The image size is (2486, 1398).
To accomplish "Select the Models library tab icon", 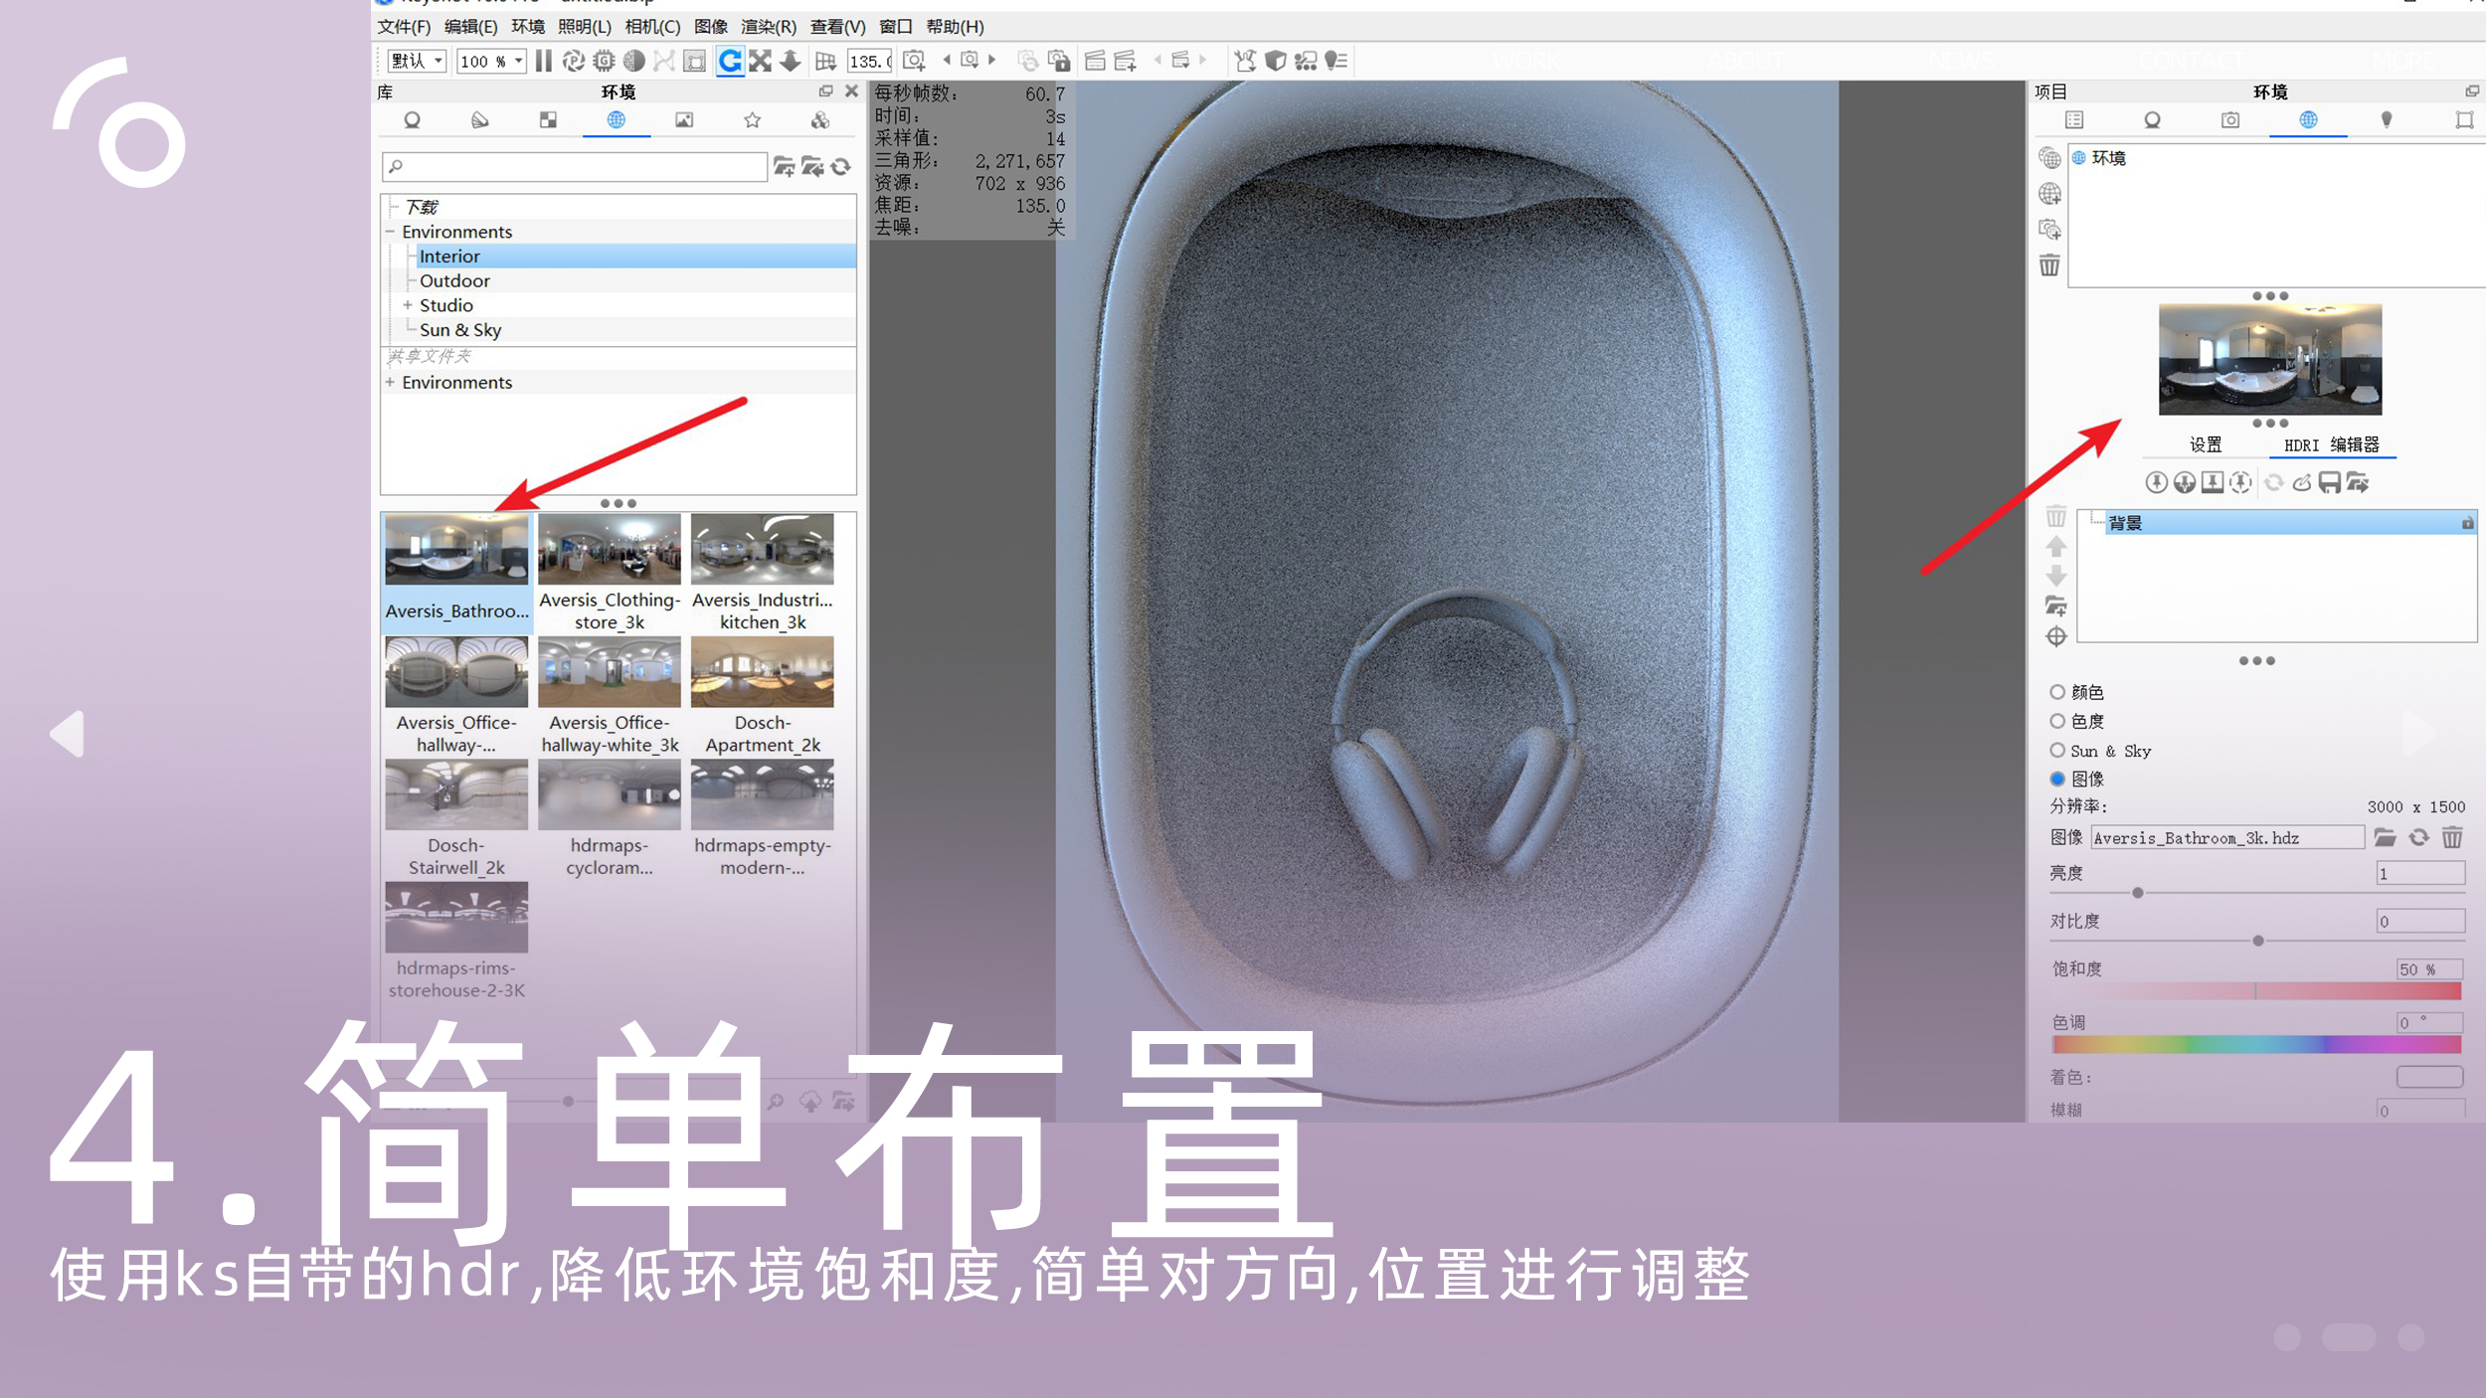I will point(819,121).
